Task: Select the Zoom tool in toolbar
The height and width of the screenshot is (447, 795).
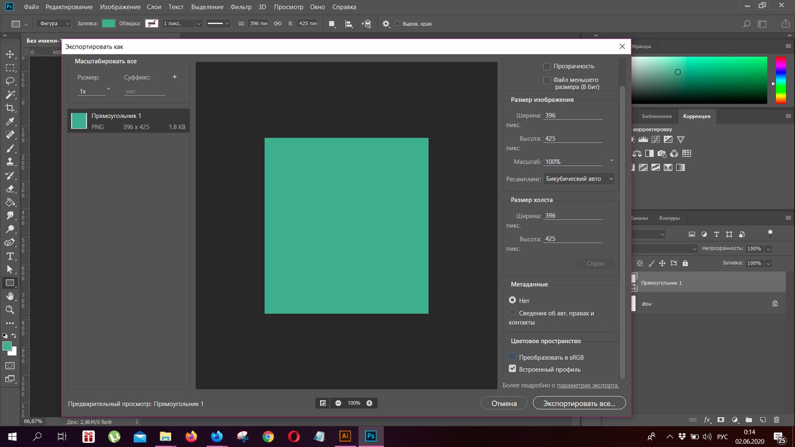Action: pyautogui.click(x=10, y=310)
